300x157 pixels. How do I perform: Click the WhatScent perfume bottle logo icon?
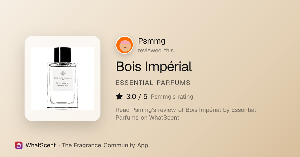pyautogui.click(x=19, y=145)
